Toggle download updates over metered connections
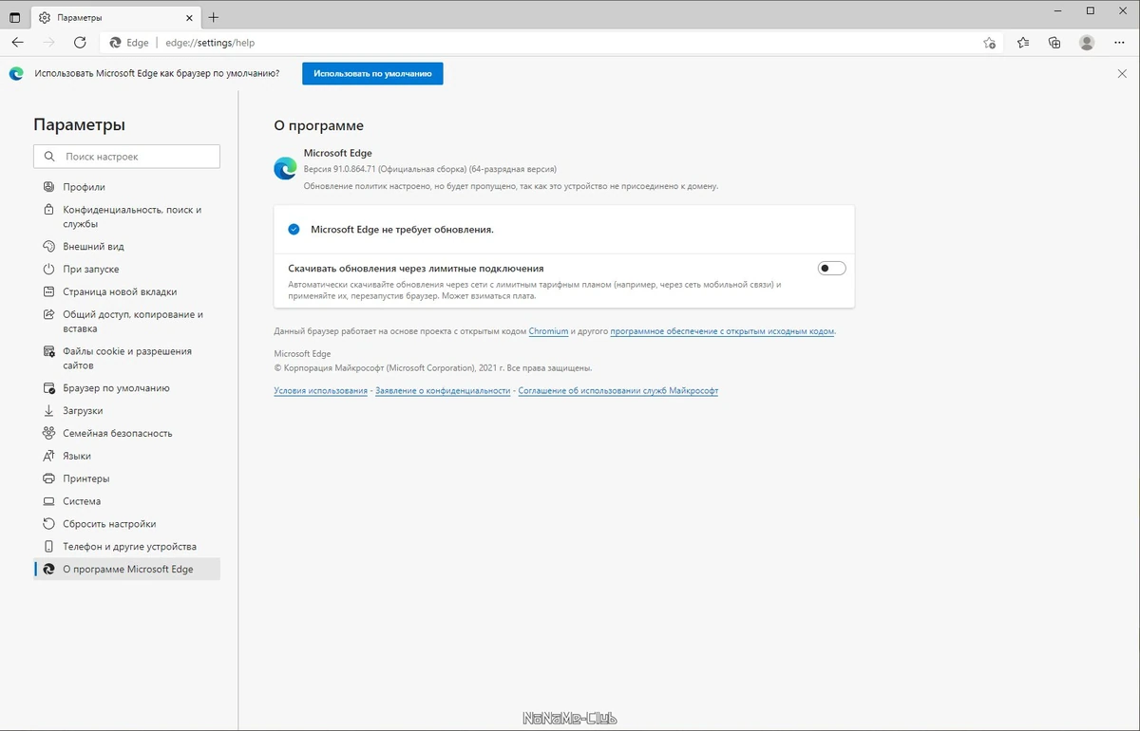The height and width of the screenshot is (731, 1140). (x=831, y=269)
